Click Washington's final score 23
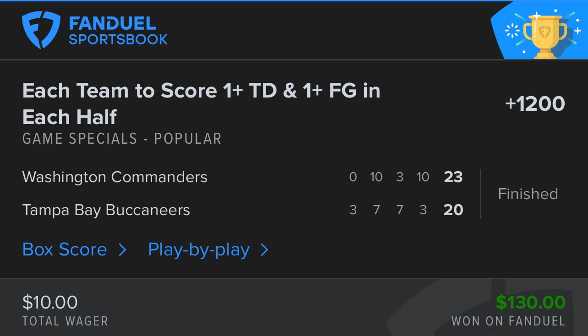 (453, 177)
